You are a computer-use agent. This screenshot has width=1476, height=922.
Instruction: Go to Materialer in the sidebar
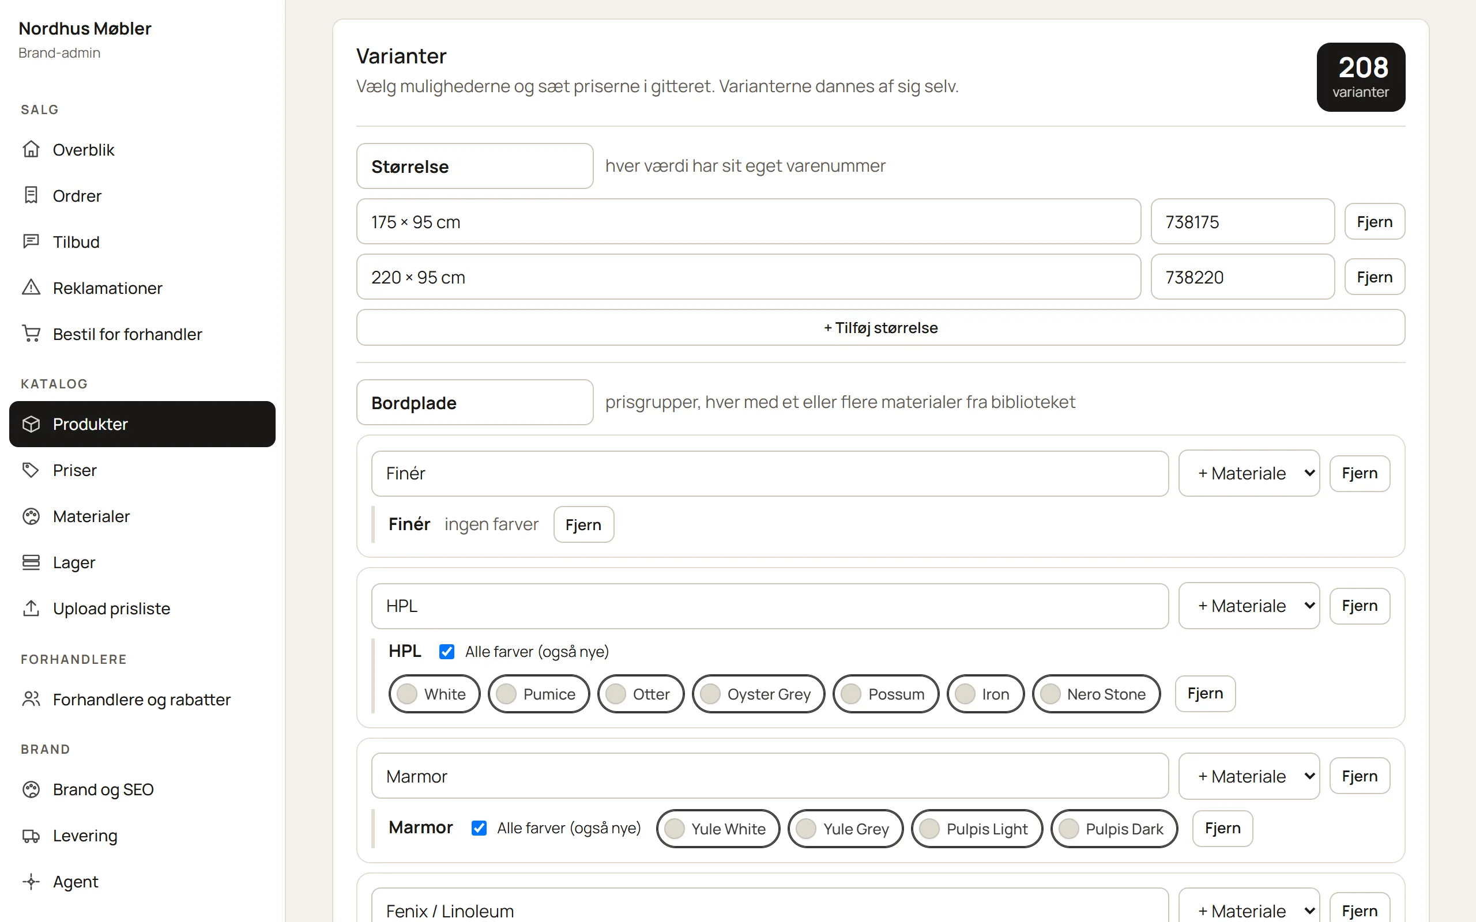[x=142, y=516]
